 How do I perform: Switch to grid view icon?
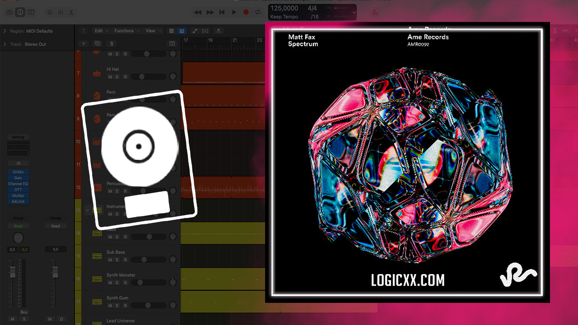click(171, 31)
